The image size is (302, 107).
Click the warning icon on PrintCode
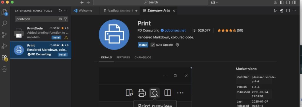(66, 38)
